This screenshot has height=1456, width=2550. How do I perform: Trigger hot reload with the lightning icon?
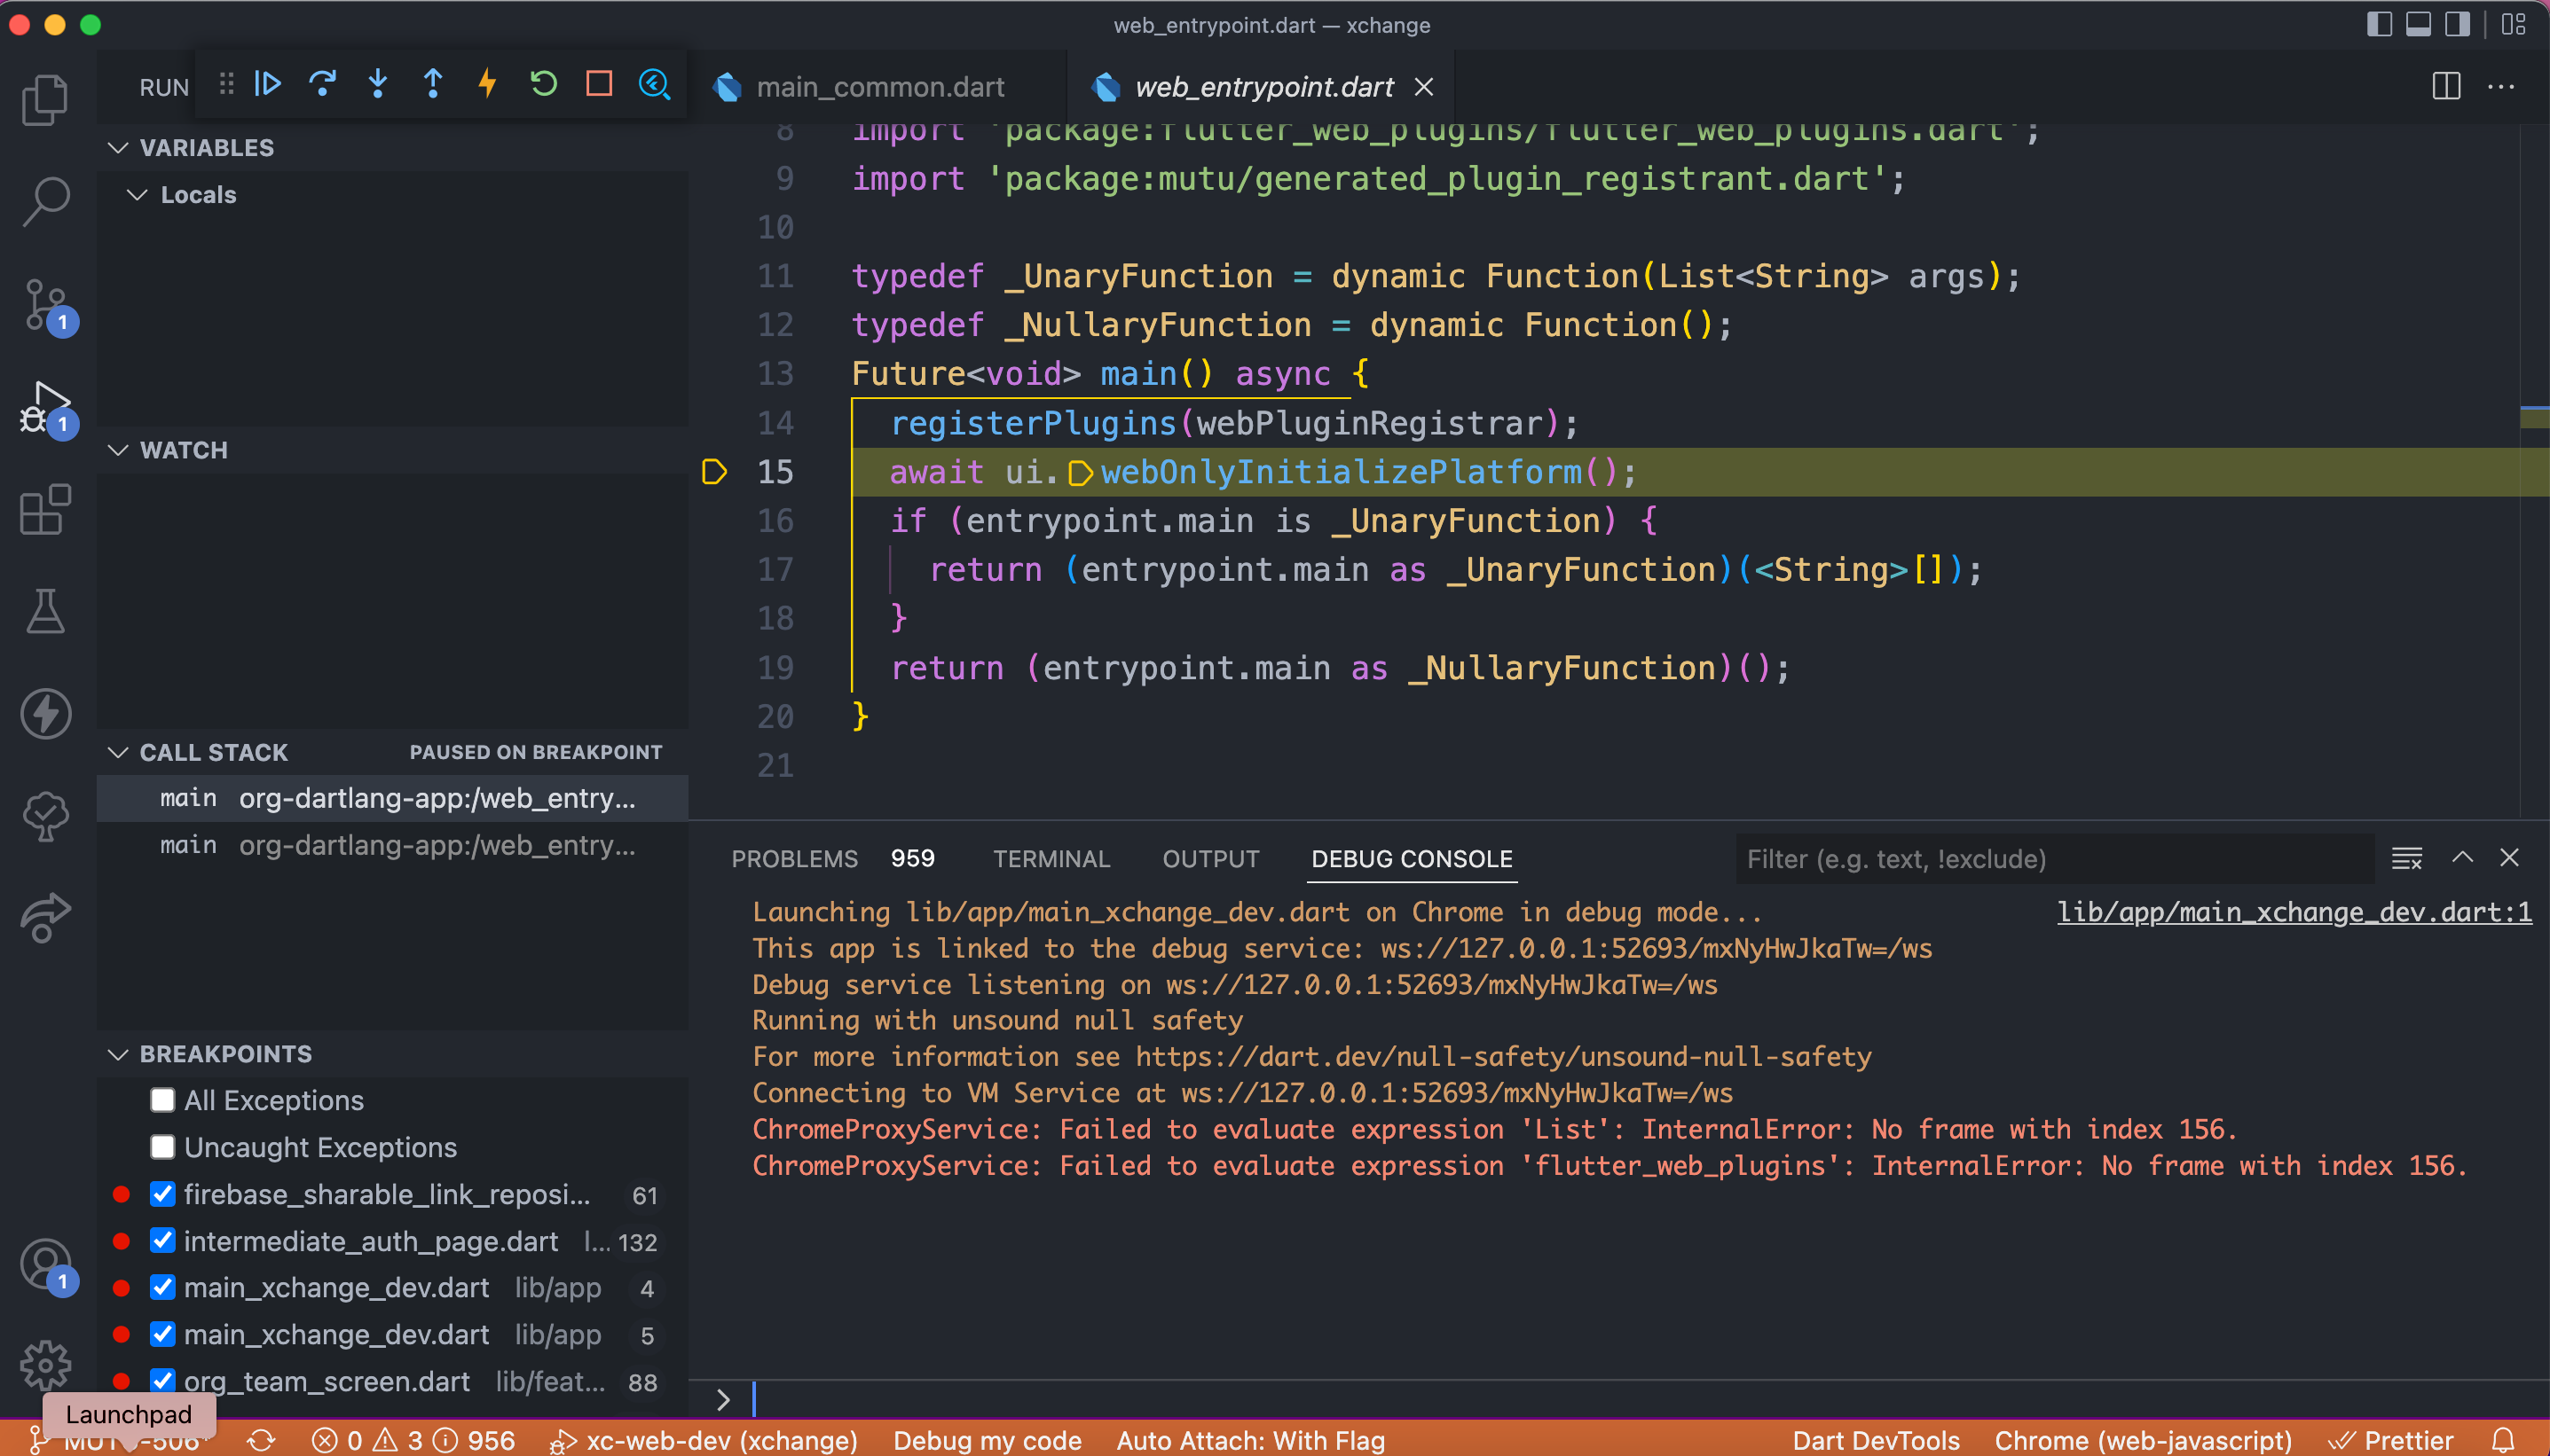pyautogui.click(x=487, y=84)
